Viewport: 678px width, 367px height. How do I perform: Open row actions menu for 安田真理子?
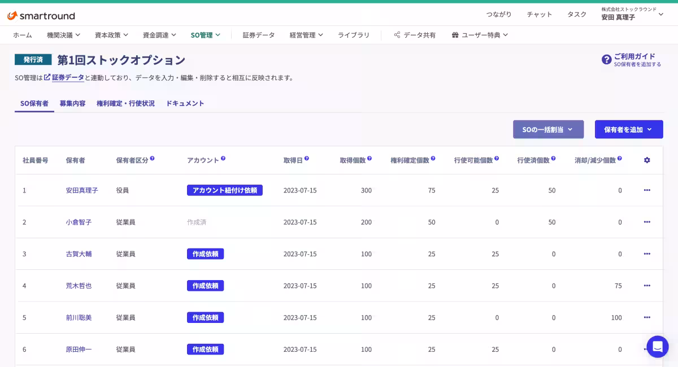(647, 190)
